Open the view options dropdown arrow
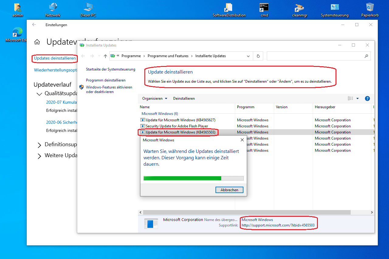The width and height of the screenshot is (389, 259). pyautogui.click(x=357, y=98)
